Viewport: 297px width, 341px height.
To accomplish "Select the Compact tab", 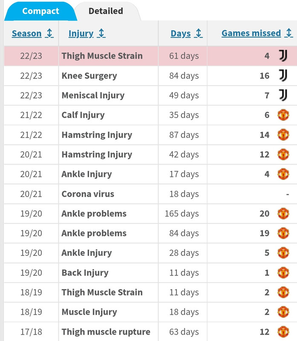I will point(40,11).
